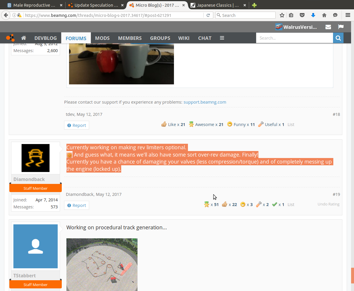Open new tab with green plus
This screenshot has height=291, width=354.
pyautogui.click(x=254, y=5)
